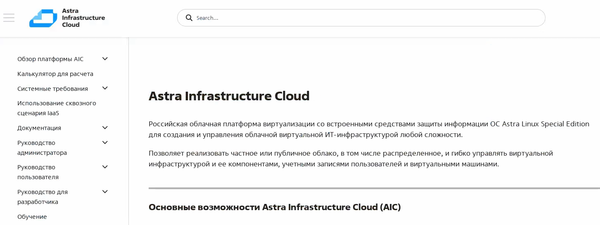Click paragraph starting Позволяет реализовать частное
This screenshot has width=600, height=225.
pos(351,159)
